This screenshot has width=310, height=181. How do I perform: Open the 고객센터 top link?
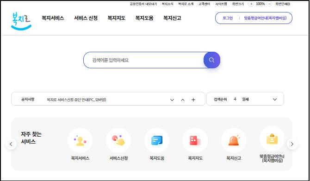[x=204, y=4]
